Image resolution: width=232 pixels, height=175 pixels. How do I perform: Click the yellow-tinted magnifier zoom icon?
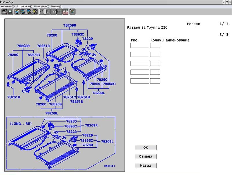pyautogui.click(x=35, y=12)
